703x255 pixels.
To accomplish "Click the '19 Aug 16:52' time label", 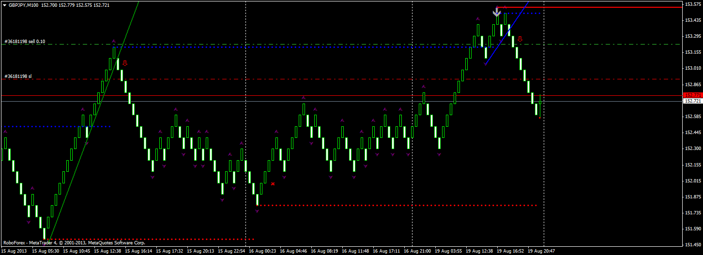I will pyautogui.click(x=511, y=251).
